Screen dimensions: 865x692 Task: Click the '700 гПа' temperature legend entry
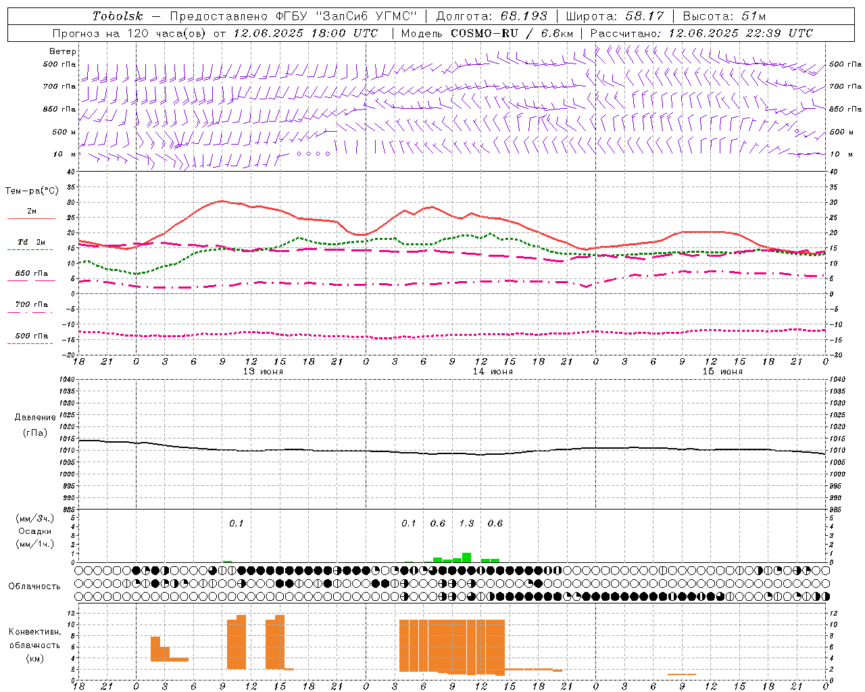[x=32, y=305]
